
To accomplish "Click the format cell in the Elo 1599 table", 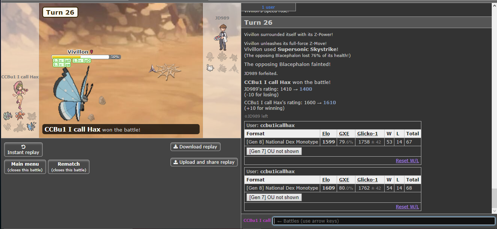I will (x=282, y=142).
